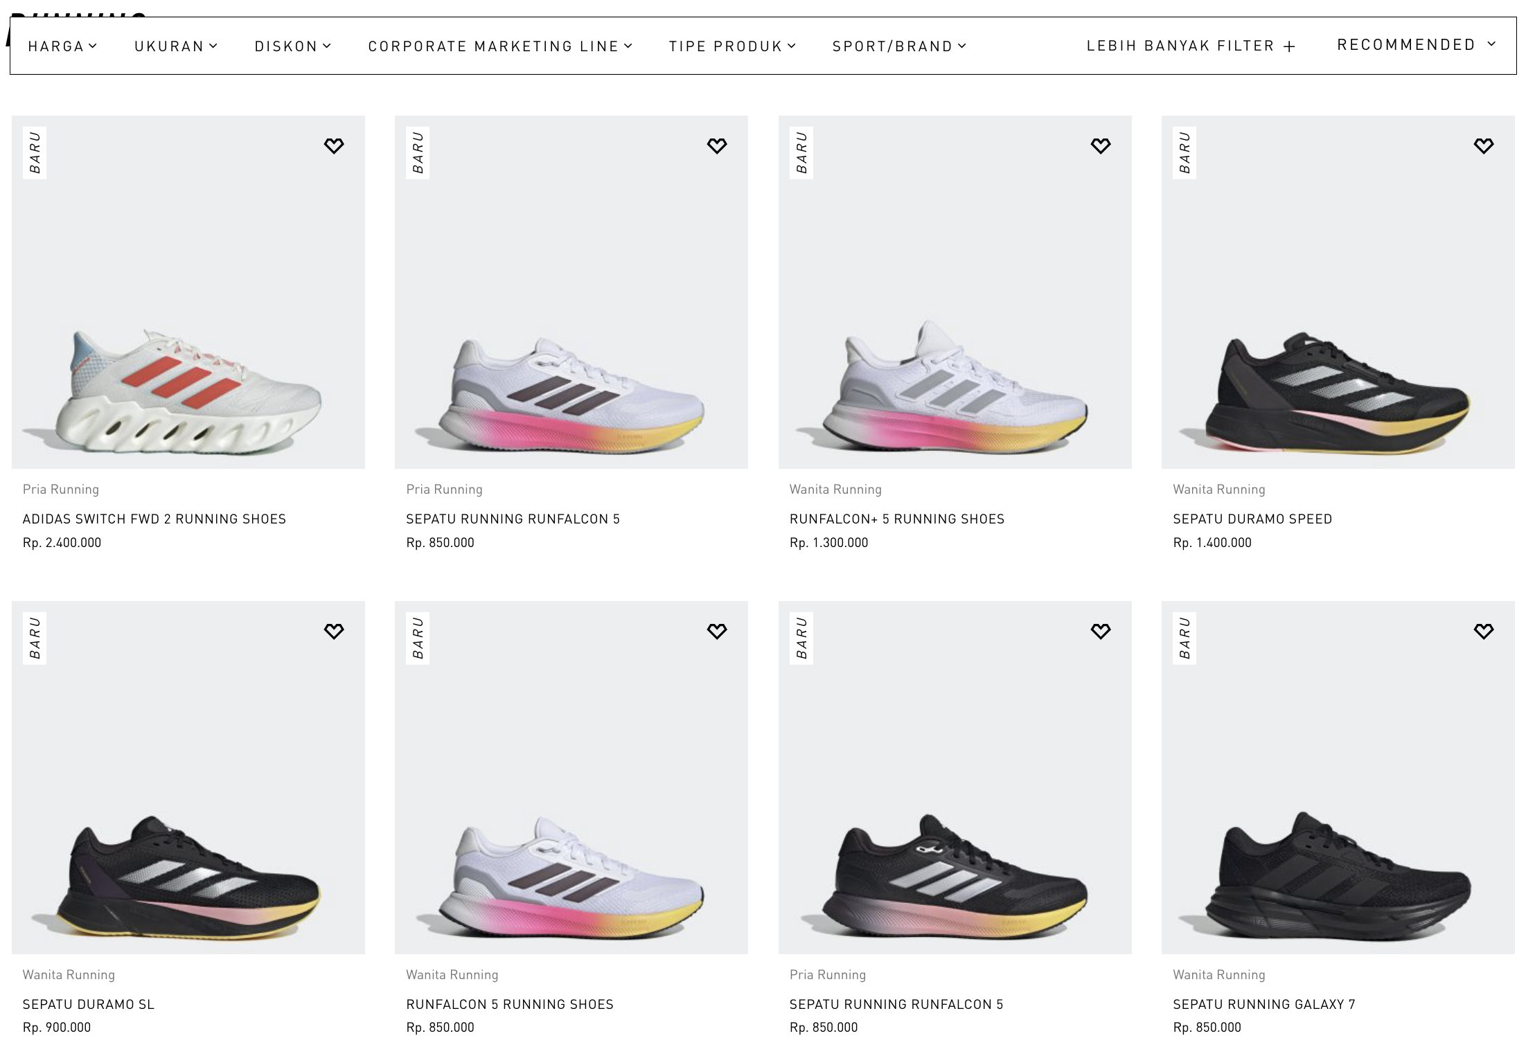Open the Sport/Brand filter menu
The height and width of the screenshot is (1047, 1535).
pos(899,46)
